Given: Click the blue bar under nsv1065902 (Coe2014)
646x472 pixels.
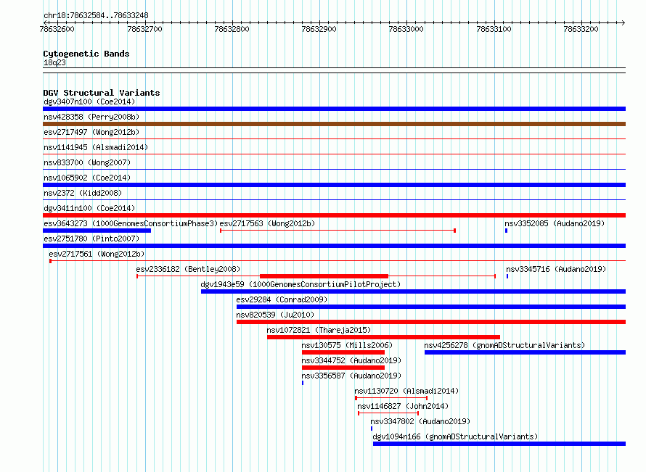Looking at the screenshot, I should click(x=334, y=185).
